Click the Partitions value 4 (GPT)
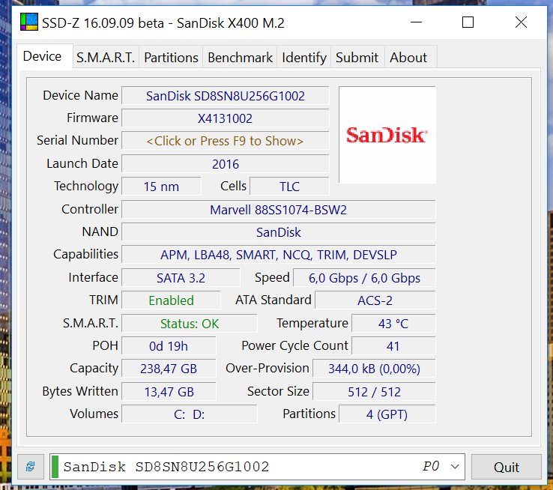This screenshot has width=553, height=490. [387, 414]
